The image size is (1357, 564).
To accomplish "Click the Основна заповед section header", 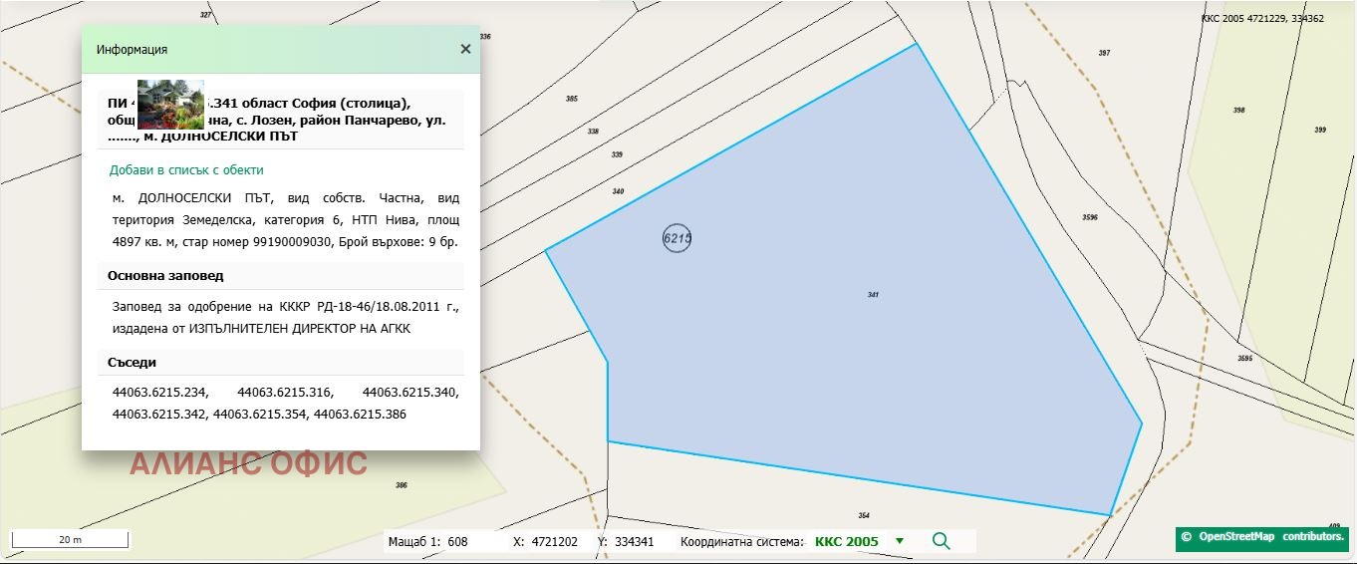I will tap(165, 276).
